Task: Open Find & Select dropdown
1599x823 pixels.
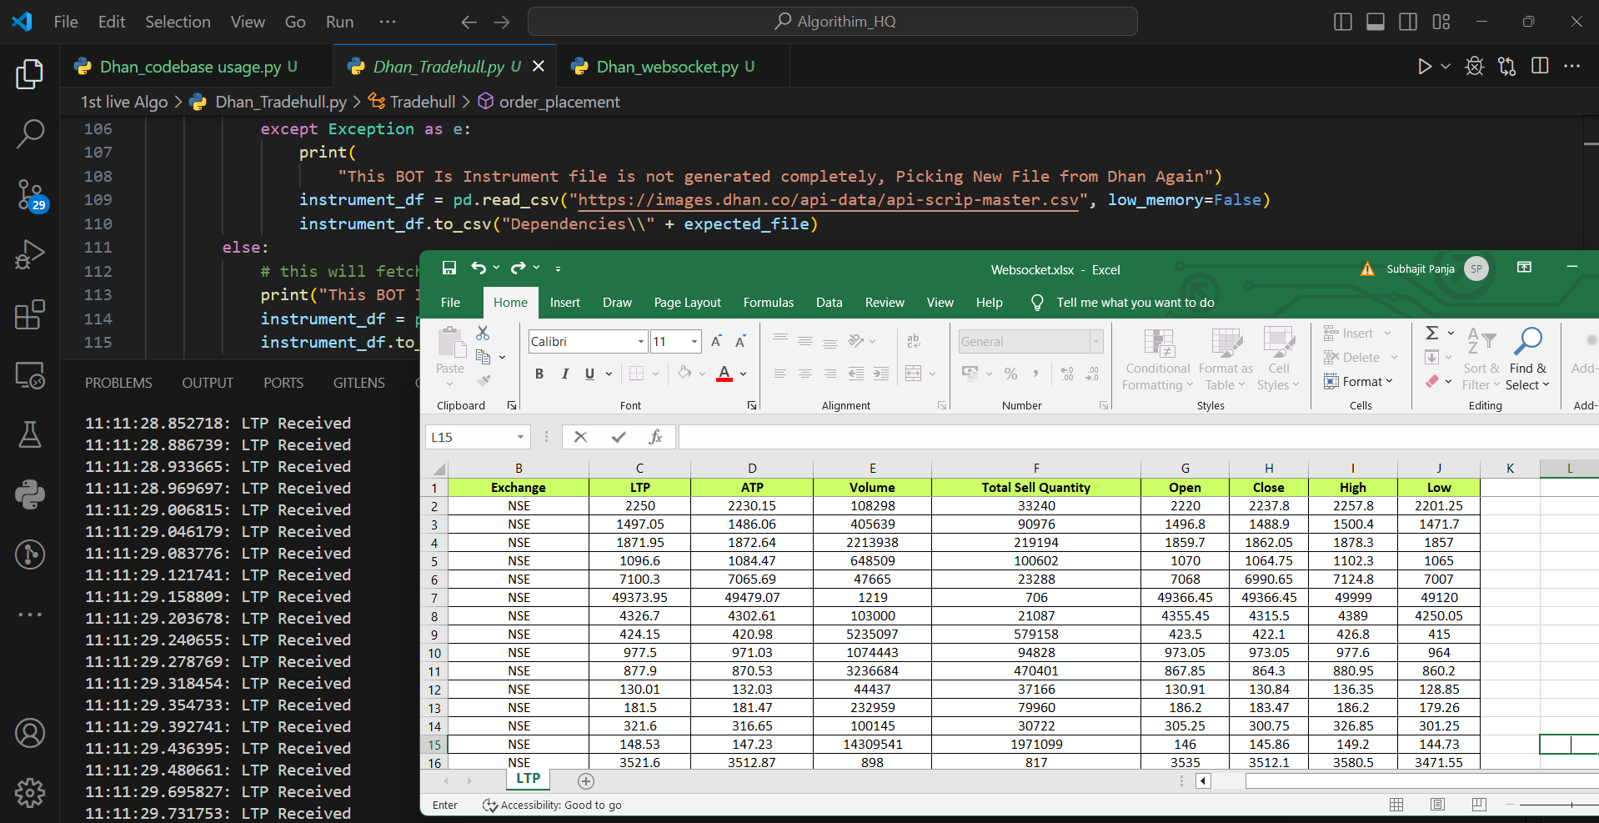Action: point(1529,359)
